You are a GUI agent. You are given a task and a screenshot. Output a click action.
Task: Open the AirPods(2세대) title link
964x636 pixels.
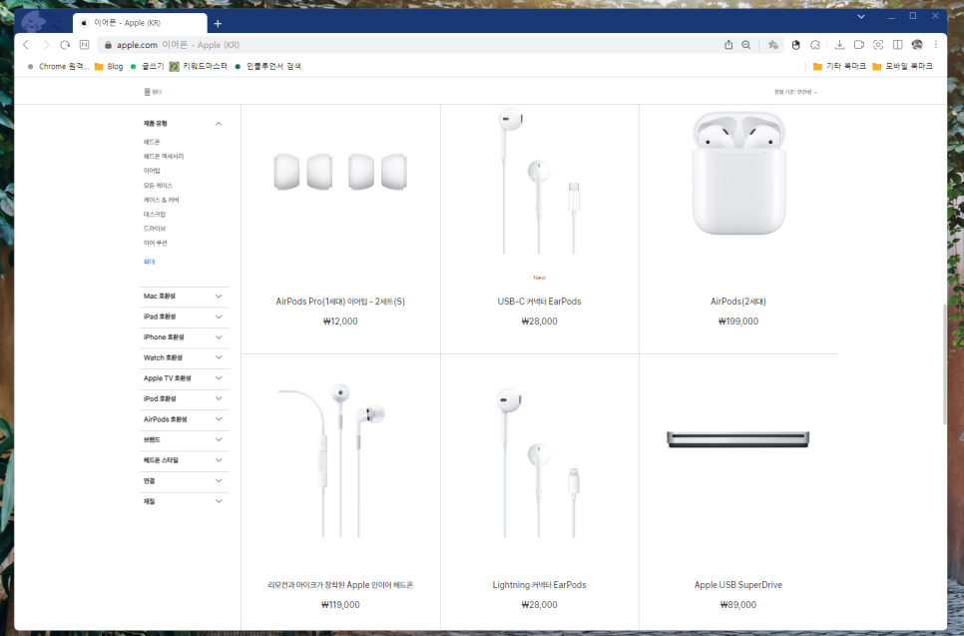point(738,302)
